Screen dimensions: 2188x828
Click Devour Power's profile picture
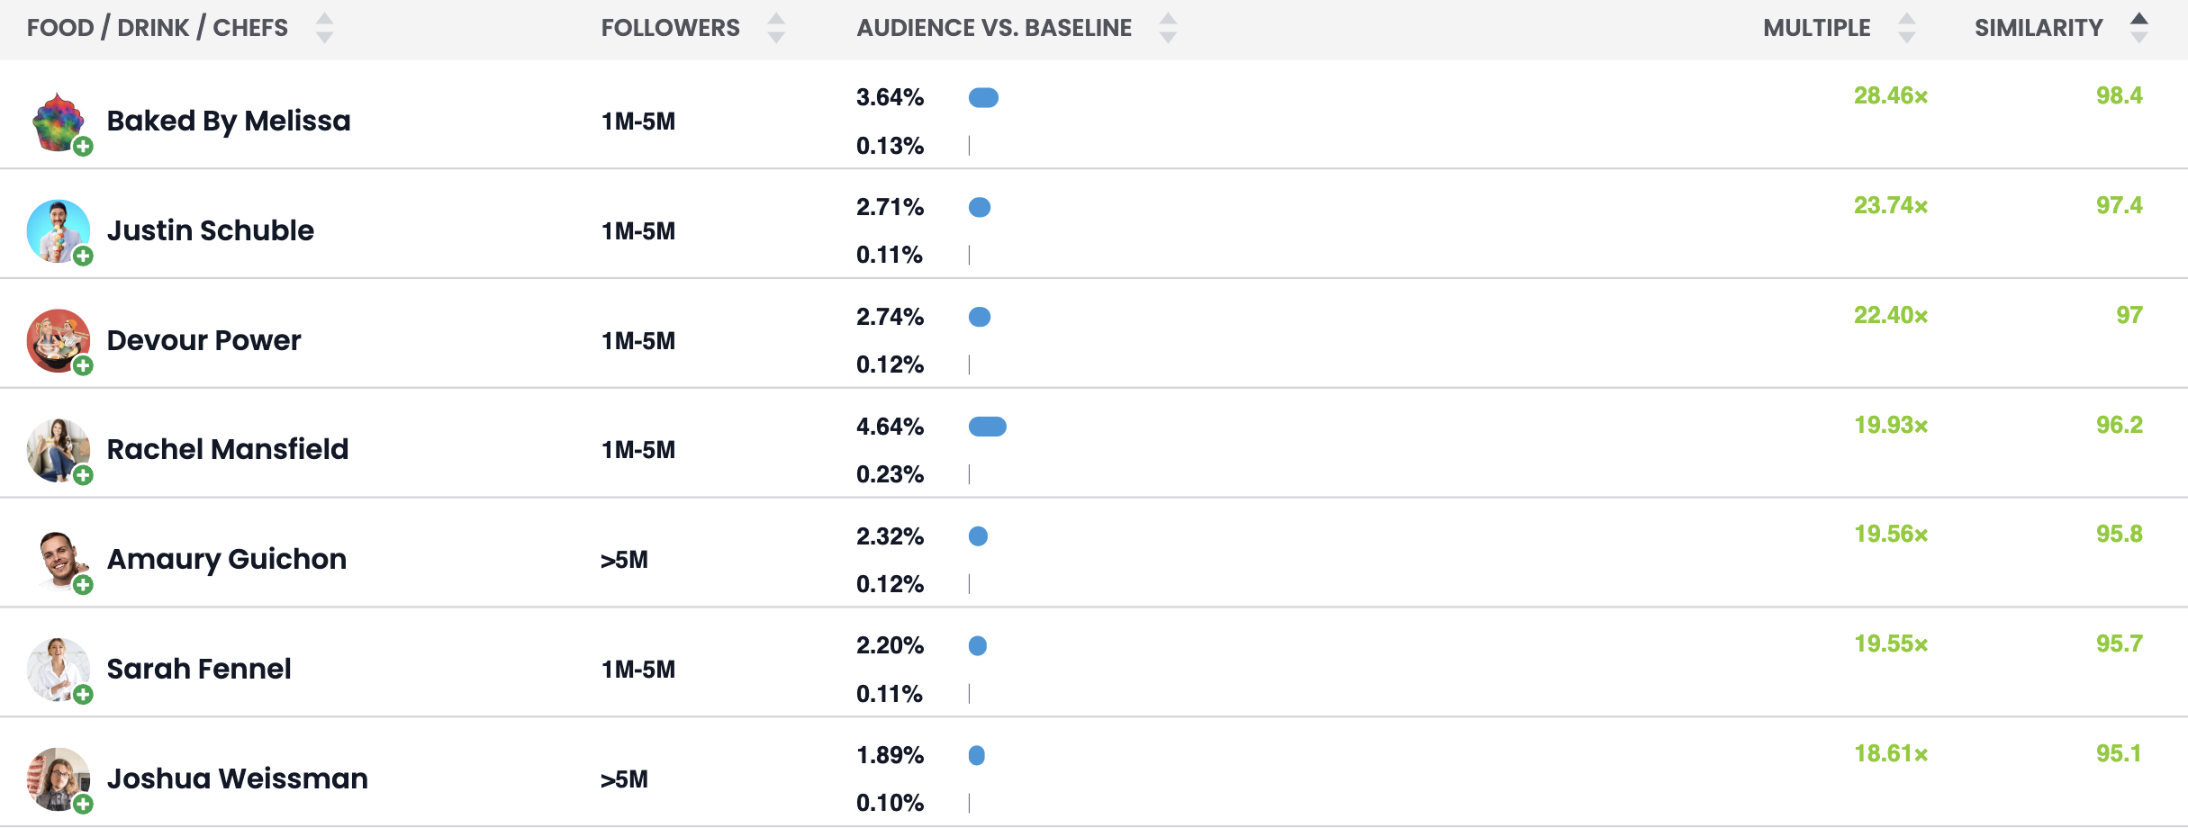(x=58, y=341)
